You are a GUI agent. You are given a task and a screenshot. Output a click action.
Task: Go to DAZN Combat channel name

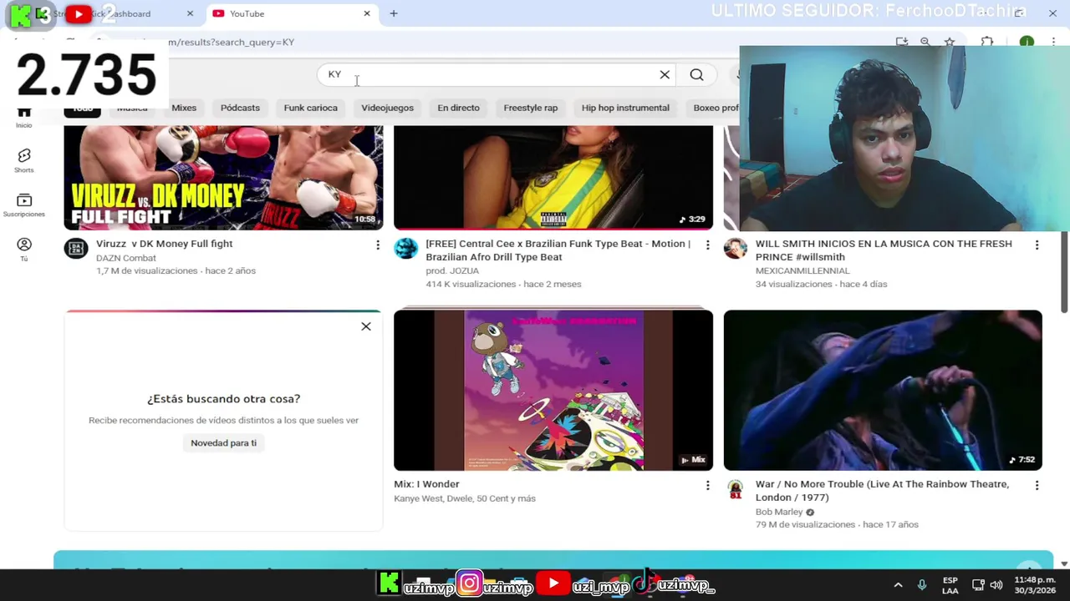coord(126,258)
